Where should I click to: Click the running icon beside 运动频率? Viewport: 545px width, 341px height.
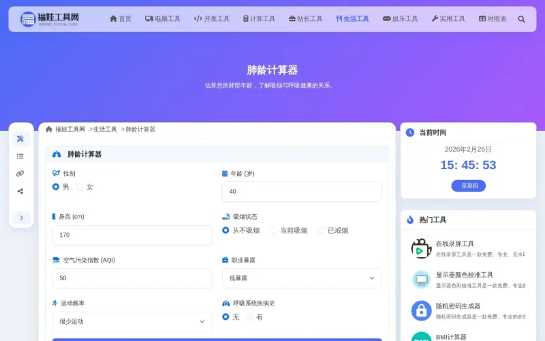(55, 303)
